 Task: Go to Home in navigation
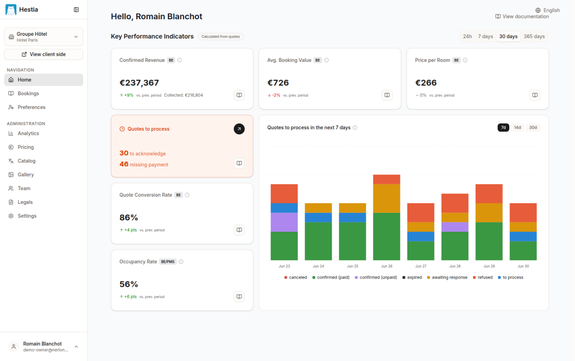pyautogui.click(x=44, y=80)
